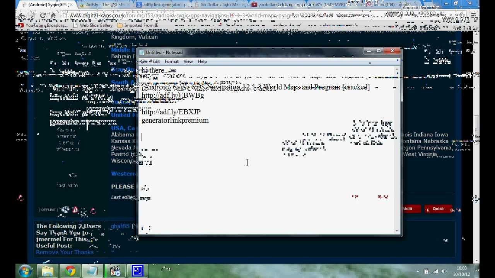
Task: Open the video editor taskbar icon
Action: click(x=115, y=271)
